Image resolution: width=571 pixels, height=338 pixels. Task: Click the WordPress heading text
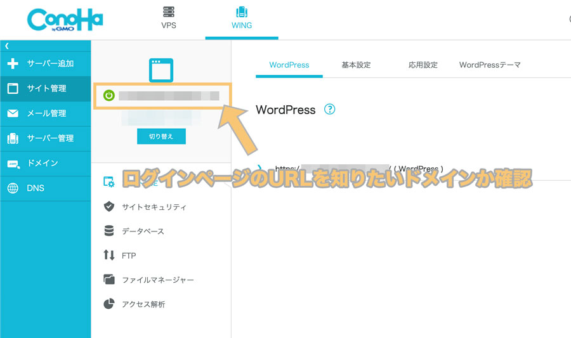click(285, 110)
